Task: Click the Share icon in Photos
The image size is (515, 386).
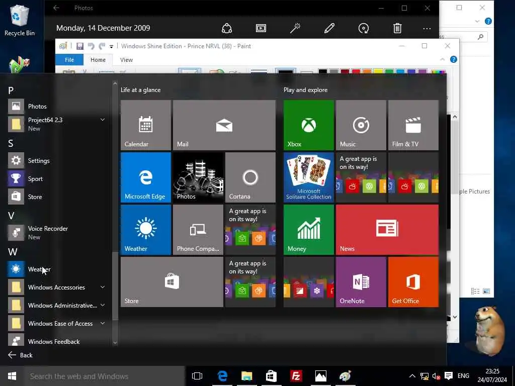Action: (227, 28)
